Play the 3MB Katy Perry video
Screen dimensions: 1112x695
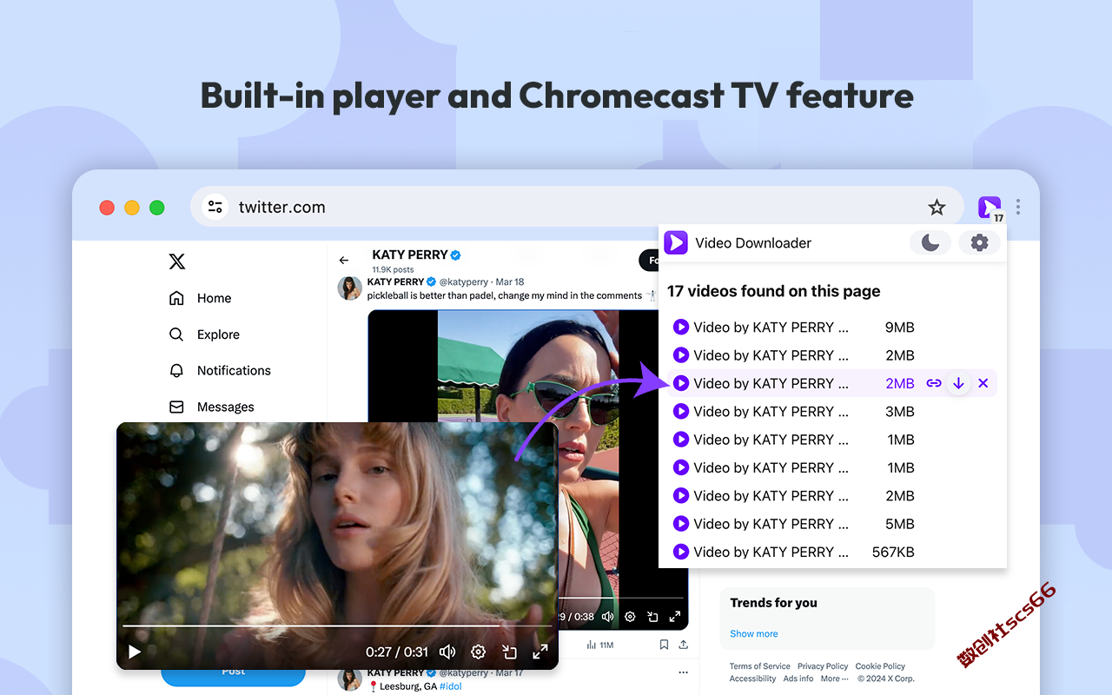[x=681, y=411]
